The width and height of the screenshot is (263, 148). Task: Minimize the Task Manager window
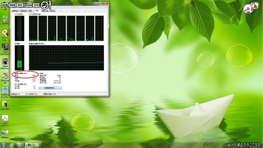96,3
